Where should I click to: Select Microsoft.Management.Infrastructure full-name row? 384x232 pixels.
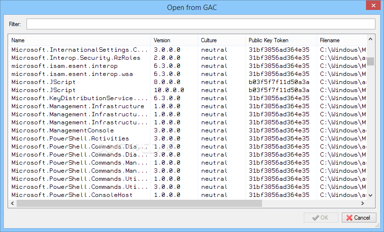point(188,106)
